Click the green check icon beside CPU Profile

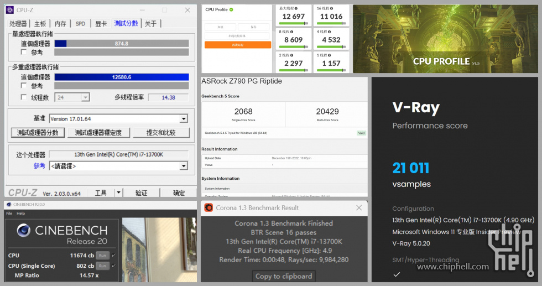[x=231, y=10]
